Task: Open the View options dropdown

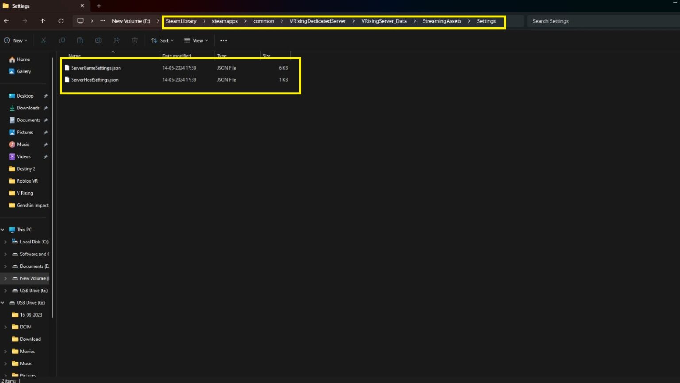Action: (196, 40)
